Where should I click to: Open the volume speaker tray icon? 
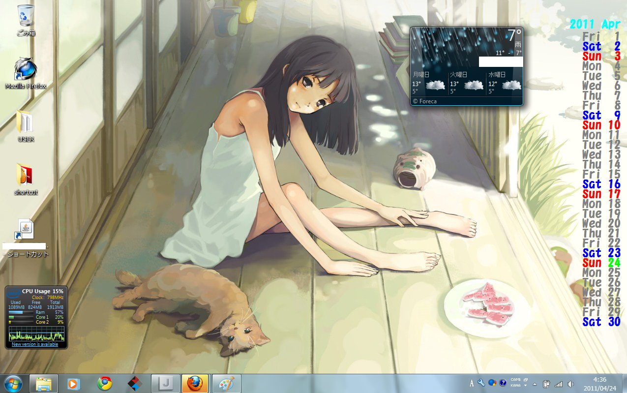(570, 384)
